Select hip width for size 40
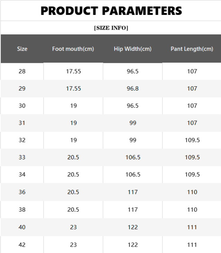This screenshot has height=253, width=221. pyautogui.click(x=133, y=227)
